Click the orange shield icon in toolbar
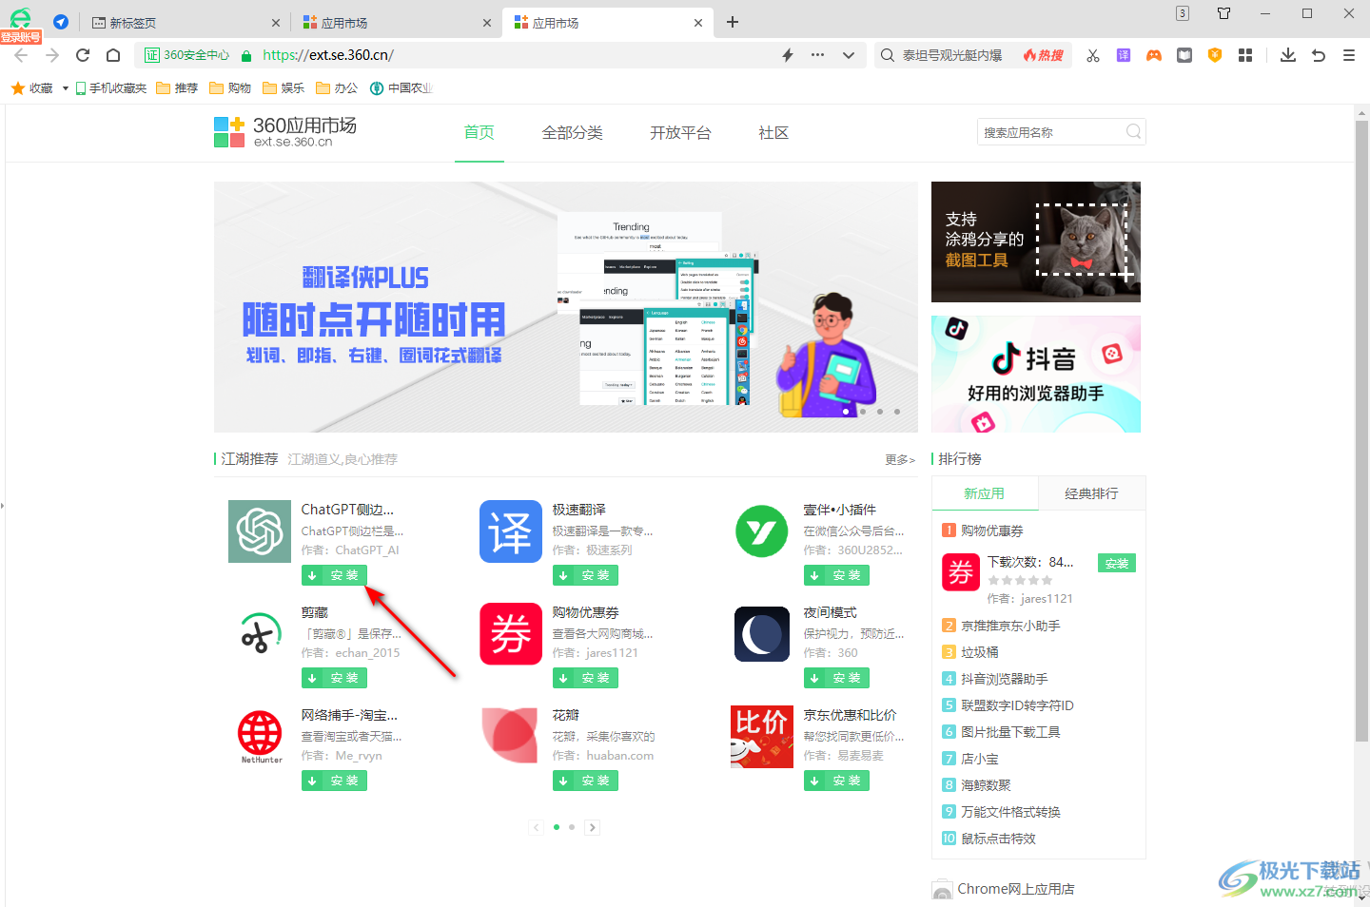Screen dimensions: 1370x907 (x=1215, y=55)
